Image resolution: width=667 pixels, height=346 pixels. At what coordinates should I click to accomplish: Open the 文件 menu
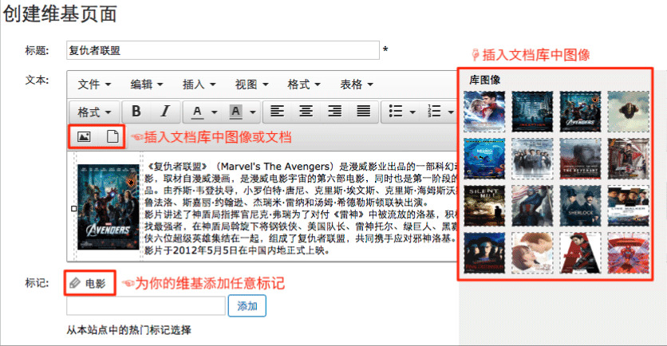coord(94,85)
